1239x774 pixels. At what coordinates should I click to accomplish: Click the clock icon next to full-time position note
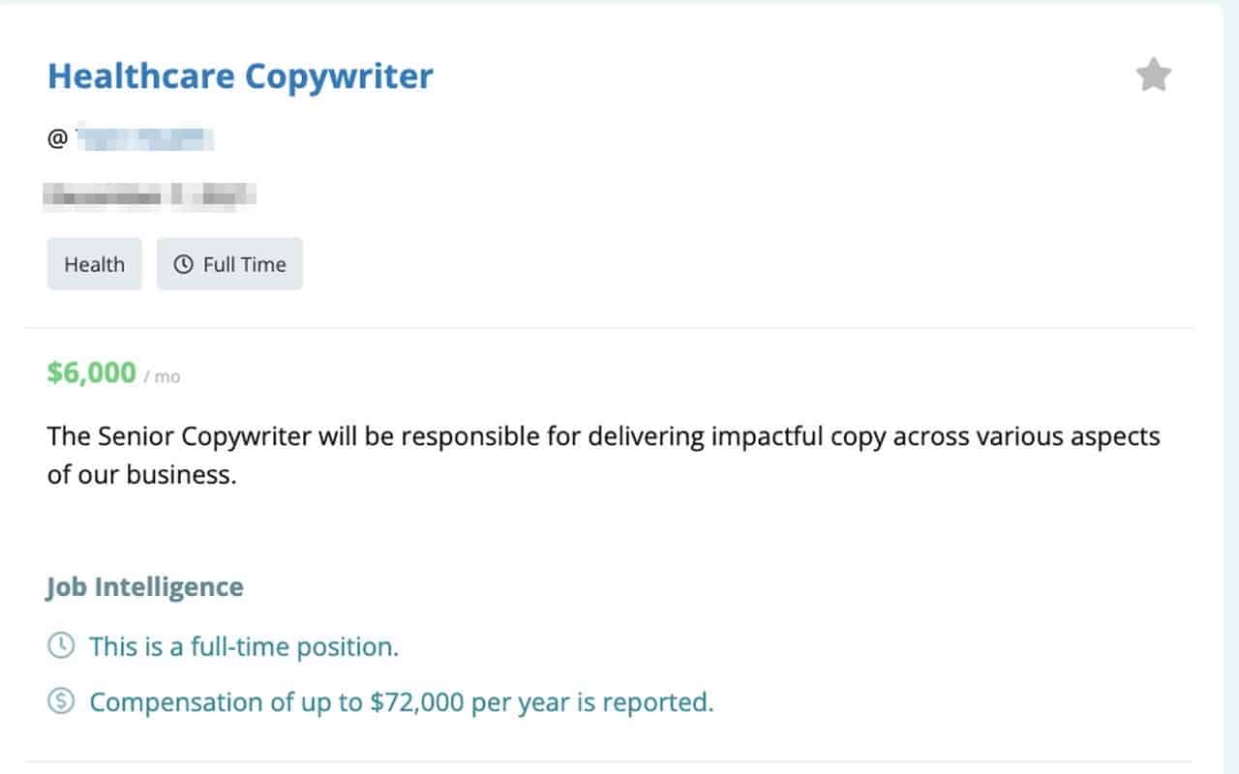click(62, 645)
